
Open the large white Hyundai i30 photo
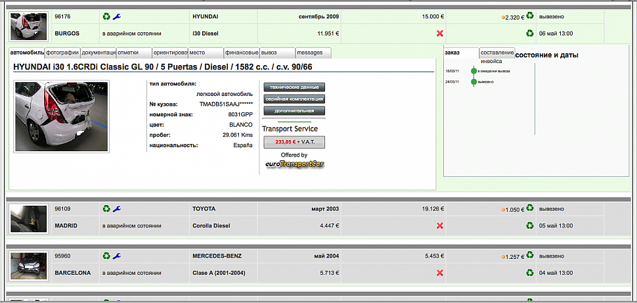click(x=61, y=117)
